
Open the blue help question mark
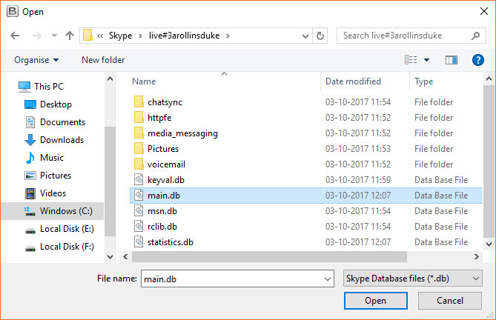(x=477, y=60)
